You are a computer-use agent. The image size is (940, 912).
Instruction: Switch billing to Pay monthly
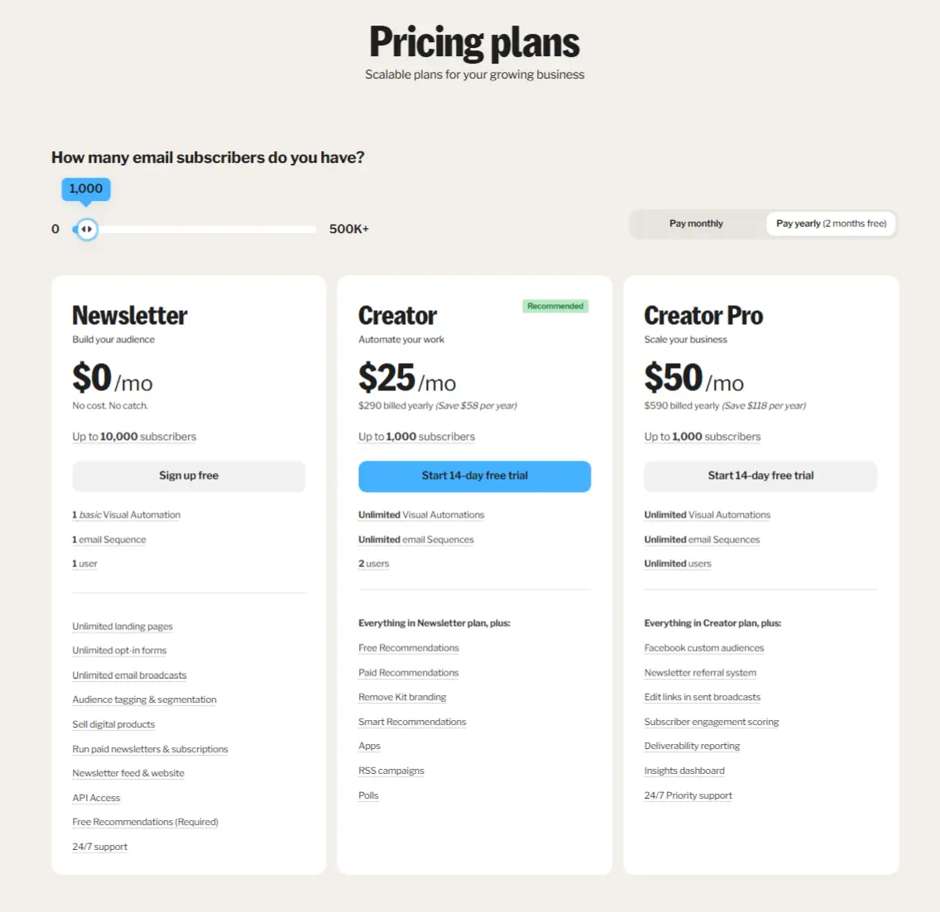(695, 223)
